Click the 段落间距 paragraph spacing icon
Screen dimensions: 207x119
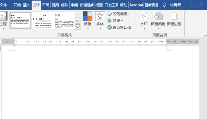click(x=109, y=14)
